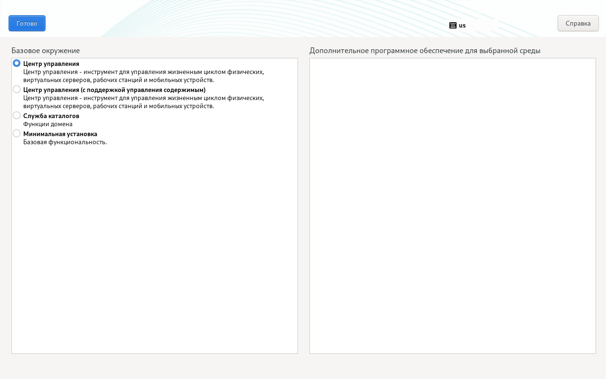Click the Дополнительное программное обеспечение heading
Image resolution: width=606 pixels, height=379 pixels.
(x=425, y=50)
